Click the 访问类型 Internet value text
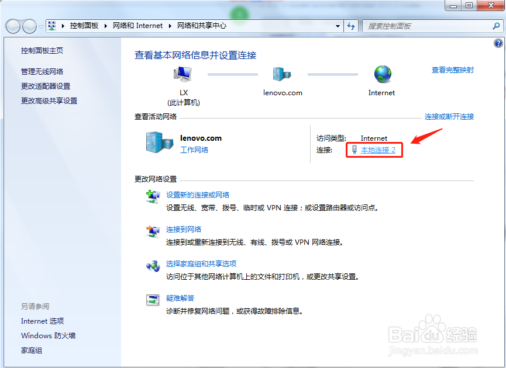The image size is (506, 368). (x=374, y=138)
